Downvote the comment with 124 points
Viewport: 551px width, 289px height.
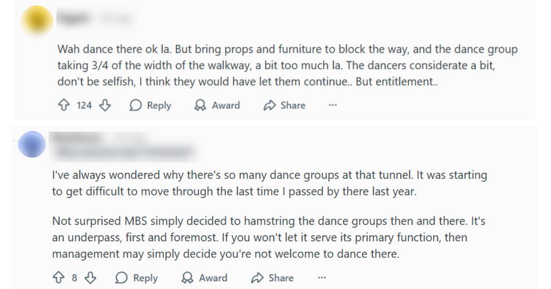tap(105, 106)
